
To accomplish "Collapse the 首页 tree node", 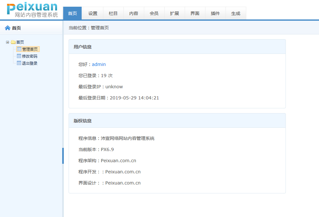I will click(x=8, y=42).
